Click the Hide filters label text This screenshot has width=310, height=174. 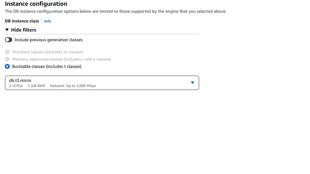23,30
